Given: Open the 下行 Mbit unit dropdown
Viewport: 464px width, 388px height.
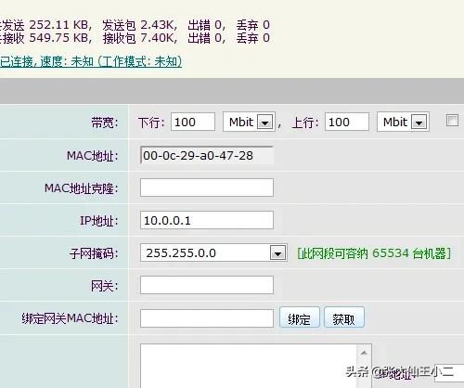Looking at the screenshot, I should tap(249, 122).
